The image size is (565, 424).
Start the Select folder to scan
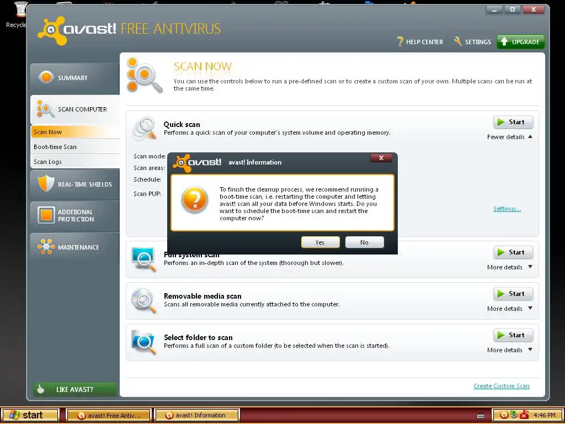(513, 335)
